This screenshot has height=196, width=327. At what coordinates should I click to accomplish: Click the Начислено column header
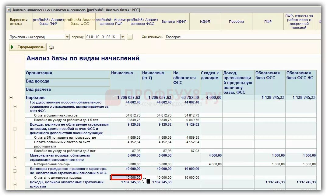[125, 83]
